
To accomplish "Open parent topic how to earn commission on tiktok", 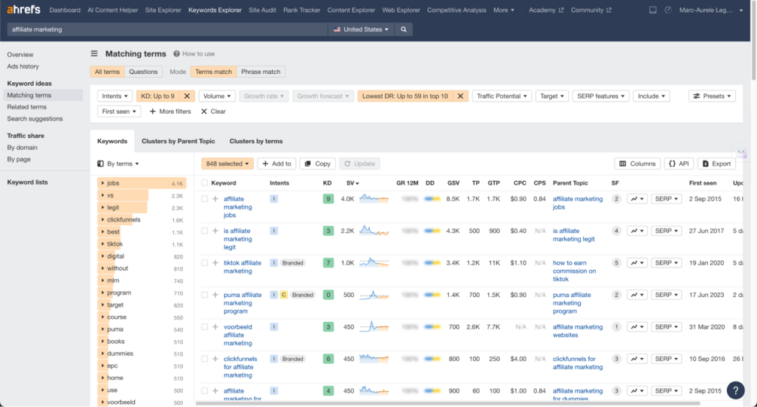I will (x=574, y=271).
